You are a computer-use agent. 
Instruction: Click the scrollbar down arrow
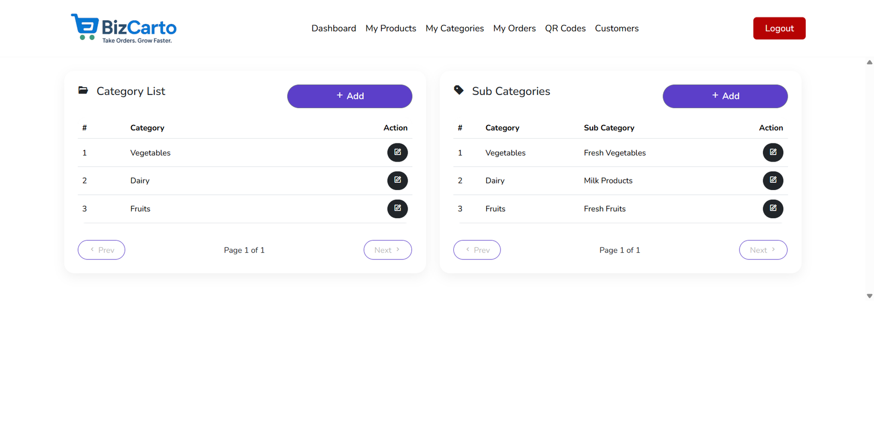click(x=869, y=296)
